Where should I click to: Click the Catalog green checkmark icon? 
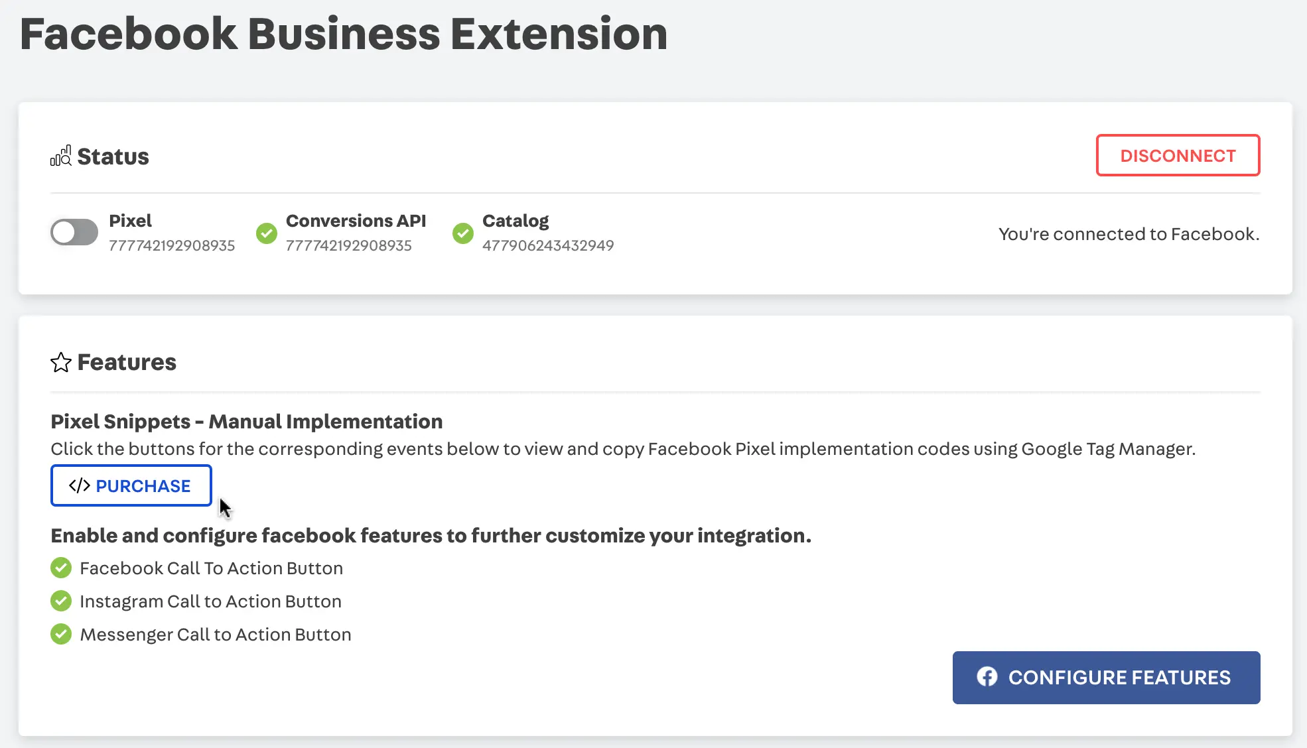[463, 233]
